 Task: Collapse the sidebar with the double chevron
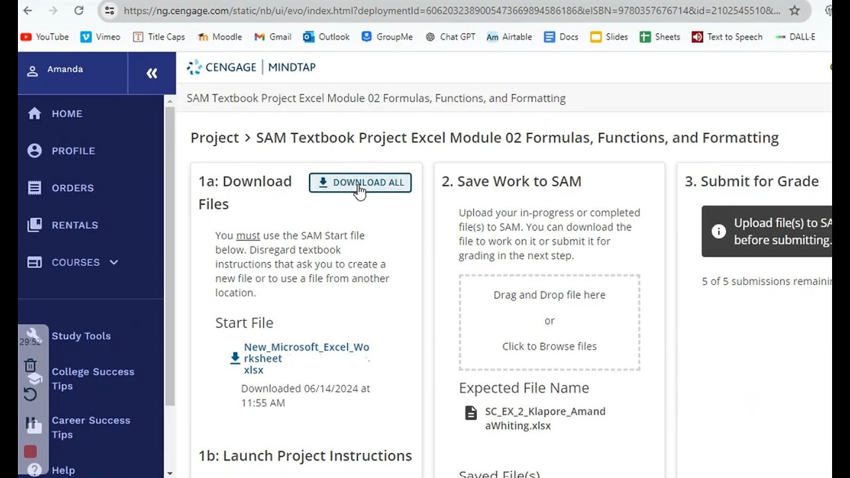coord(152,73)
